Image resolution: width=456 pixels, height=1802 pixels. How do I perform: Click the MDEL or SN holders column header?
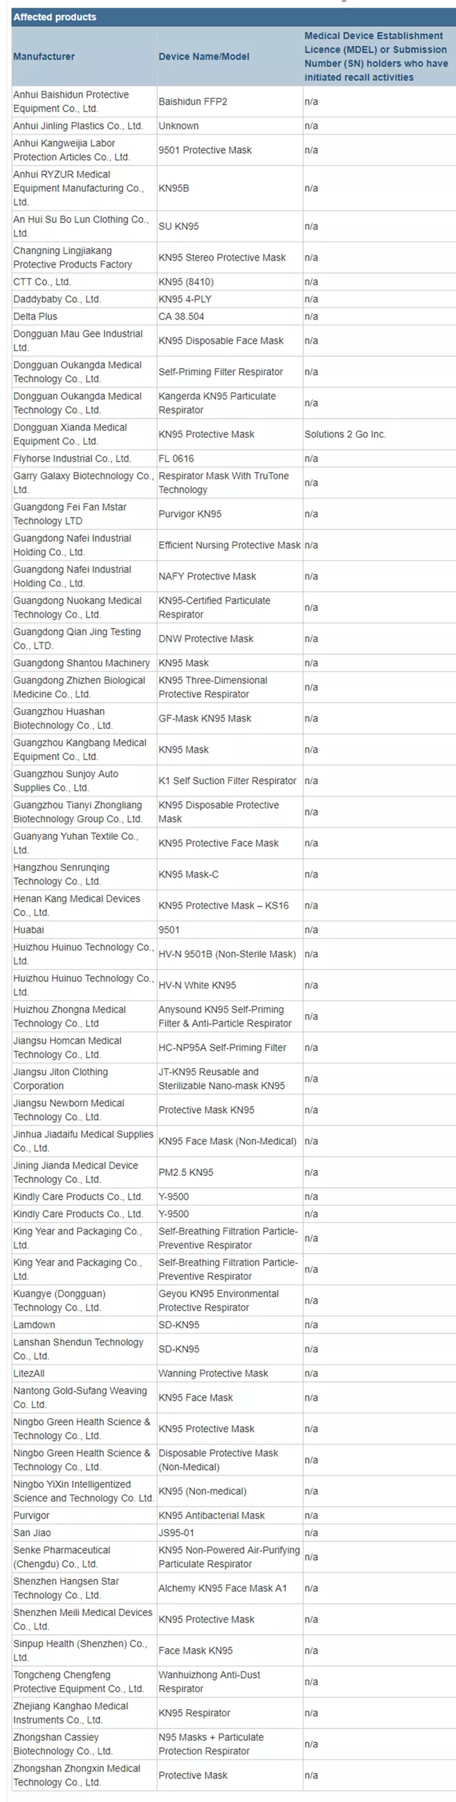[x=376, y=57]
